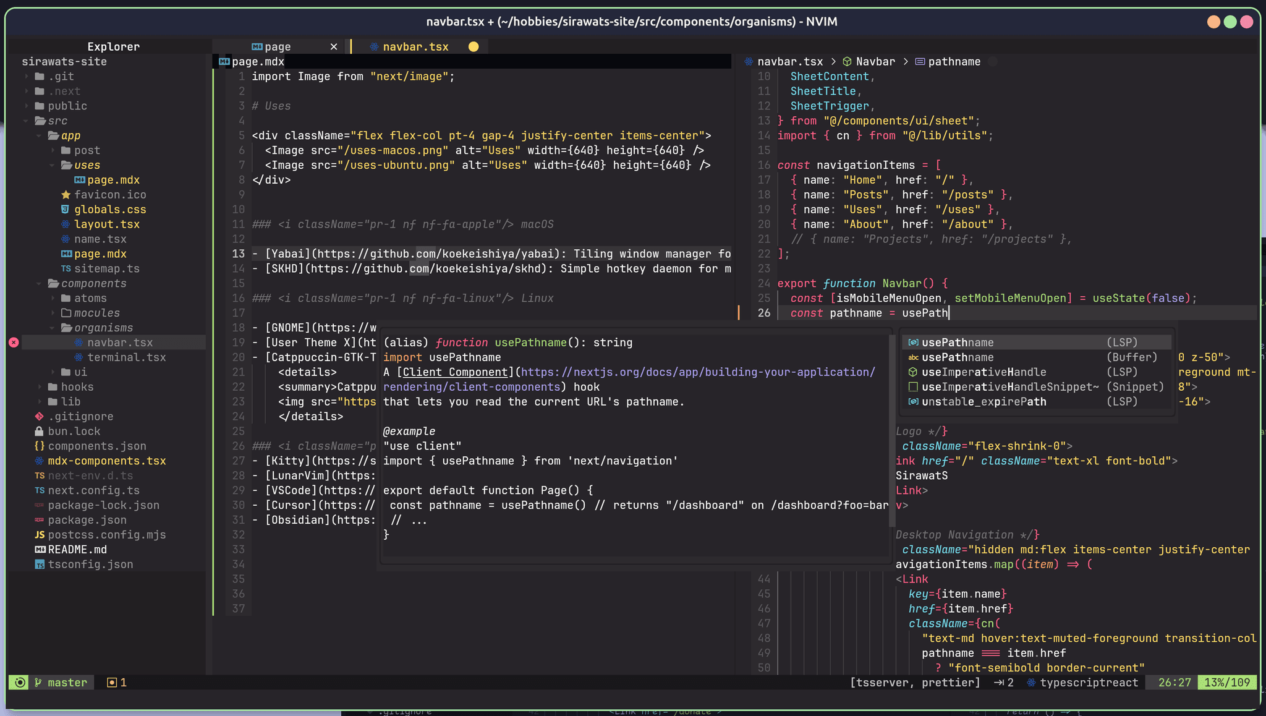
Task: Expand the public folder
Action: (x=27, y=106)
